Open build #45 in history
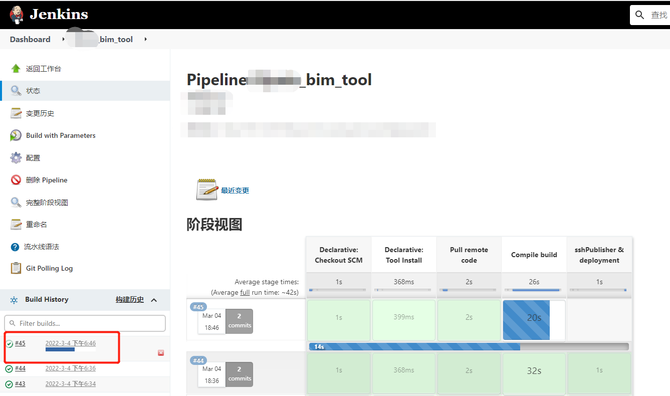 (20, 343)
